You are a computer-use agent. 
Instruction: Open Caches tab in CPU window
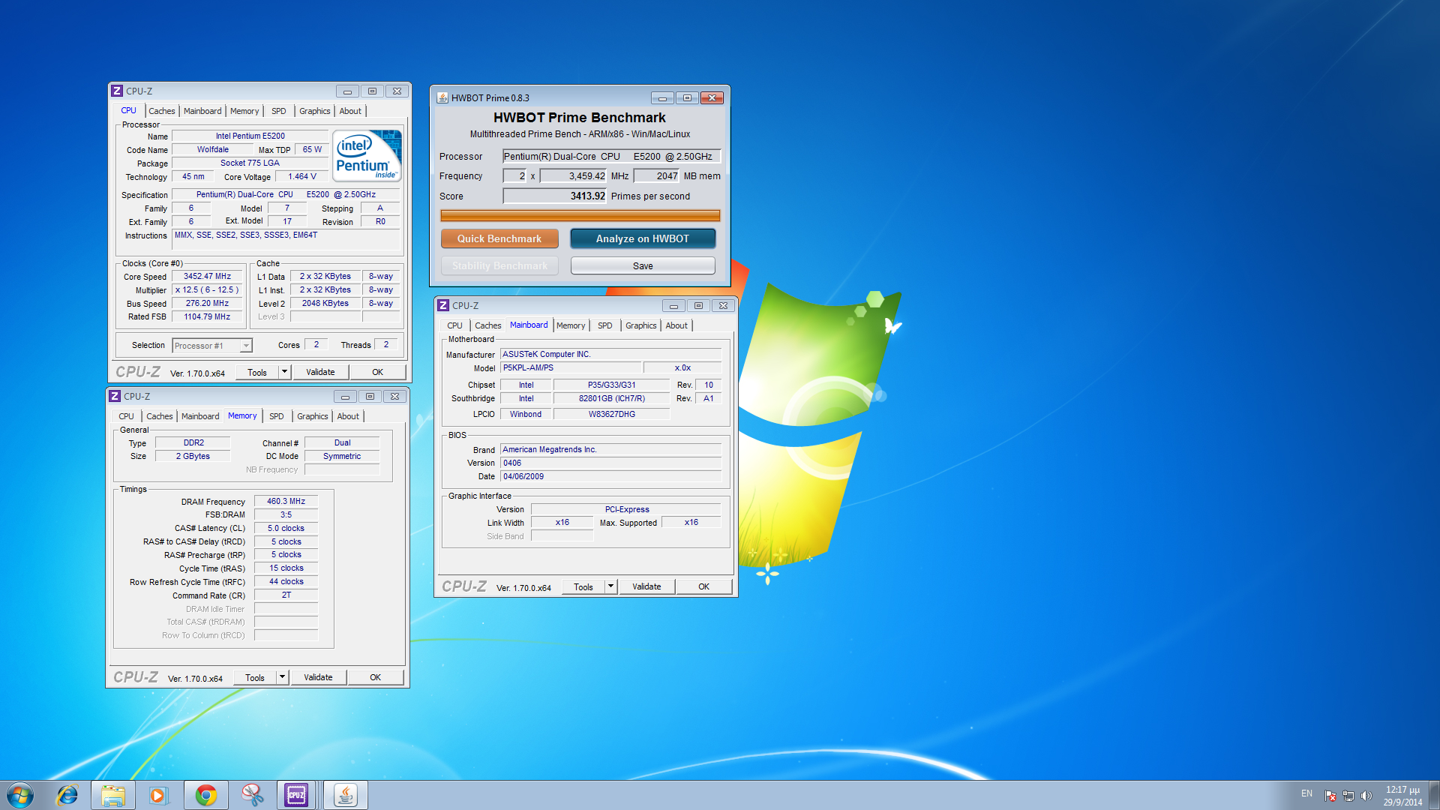point(161,111)
